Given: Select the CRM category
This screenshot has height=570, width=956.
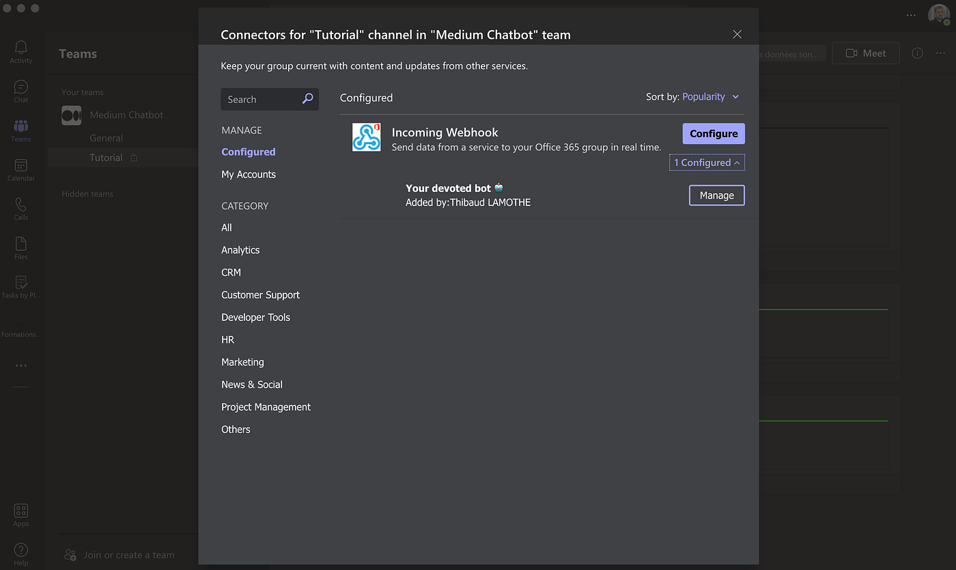Looking at the screenshot, I should pyautogui.click(x=231, y=272).
